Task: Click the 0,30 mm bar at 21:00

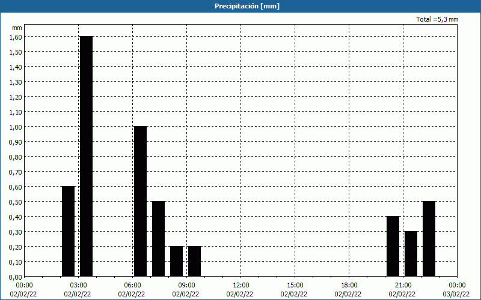Action: pyautogui.click(x=411, y=254)
